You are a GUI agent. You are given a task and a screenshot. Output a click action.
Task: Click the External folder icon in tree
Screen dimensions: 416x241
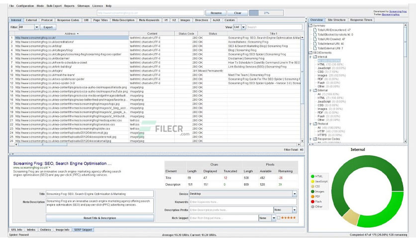(315, 90)
